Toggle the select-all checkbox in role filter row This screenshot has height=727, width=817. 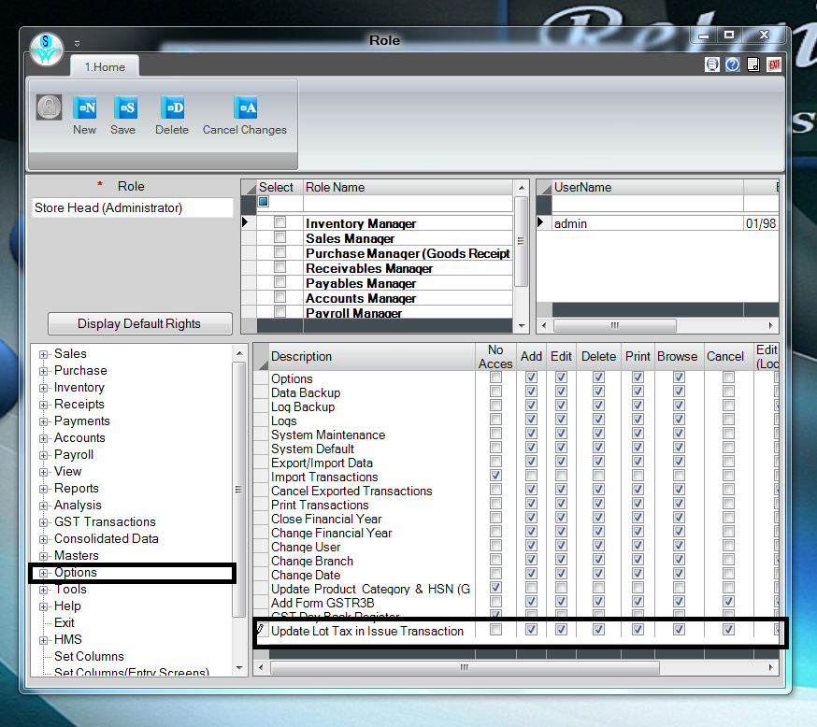263,202
